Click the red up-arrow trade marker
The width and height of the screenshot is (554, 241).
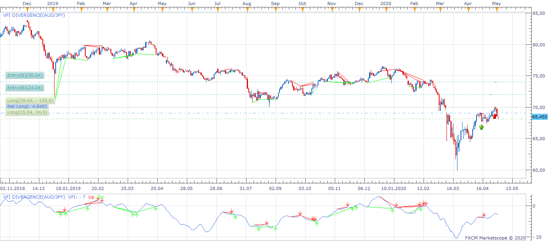[494, 116]
